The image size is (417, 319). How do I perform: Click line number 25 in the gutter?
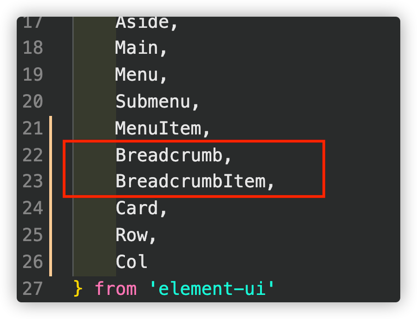[x=33, y=235]
